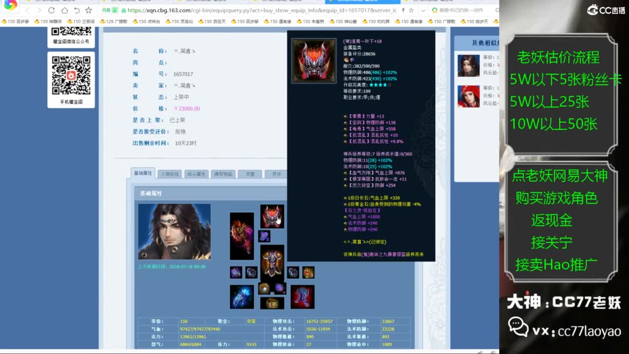Open the first similar character avatar in sidebar

tap(468, 65)
